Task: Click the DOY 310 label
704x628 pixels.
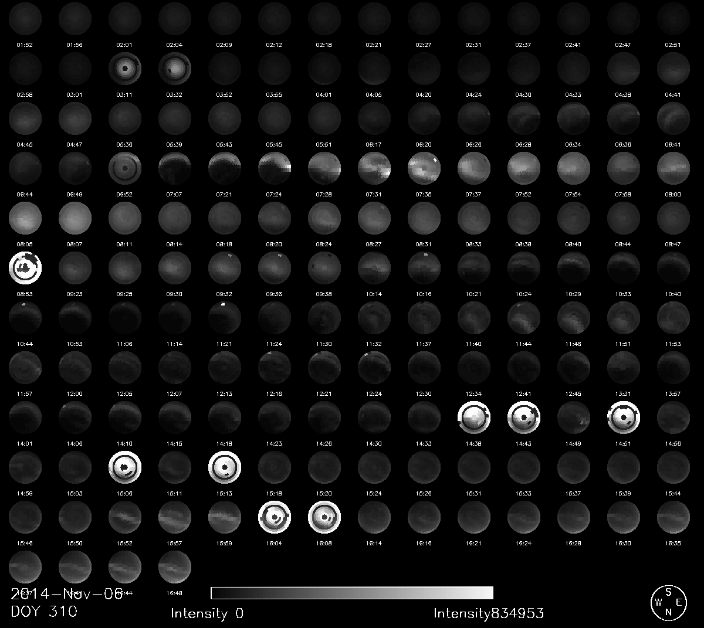Action: tap(44, 612)
